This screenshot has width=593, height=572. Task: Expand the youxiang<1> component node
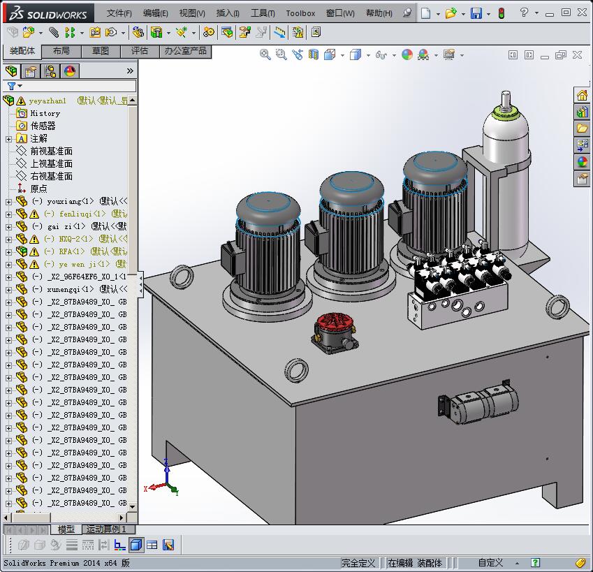click(8, 202)
